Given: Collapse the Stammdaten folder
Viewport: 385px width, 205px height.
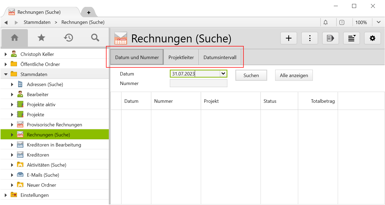Looking at the screenshot, I should point(6,74).
